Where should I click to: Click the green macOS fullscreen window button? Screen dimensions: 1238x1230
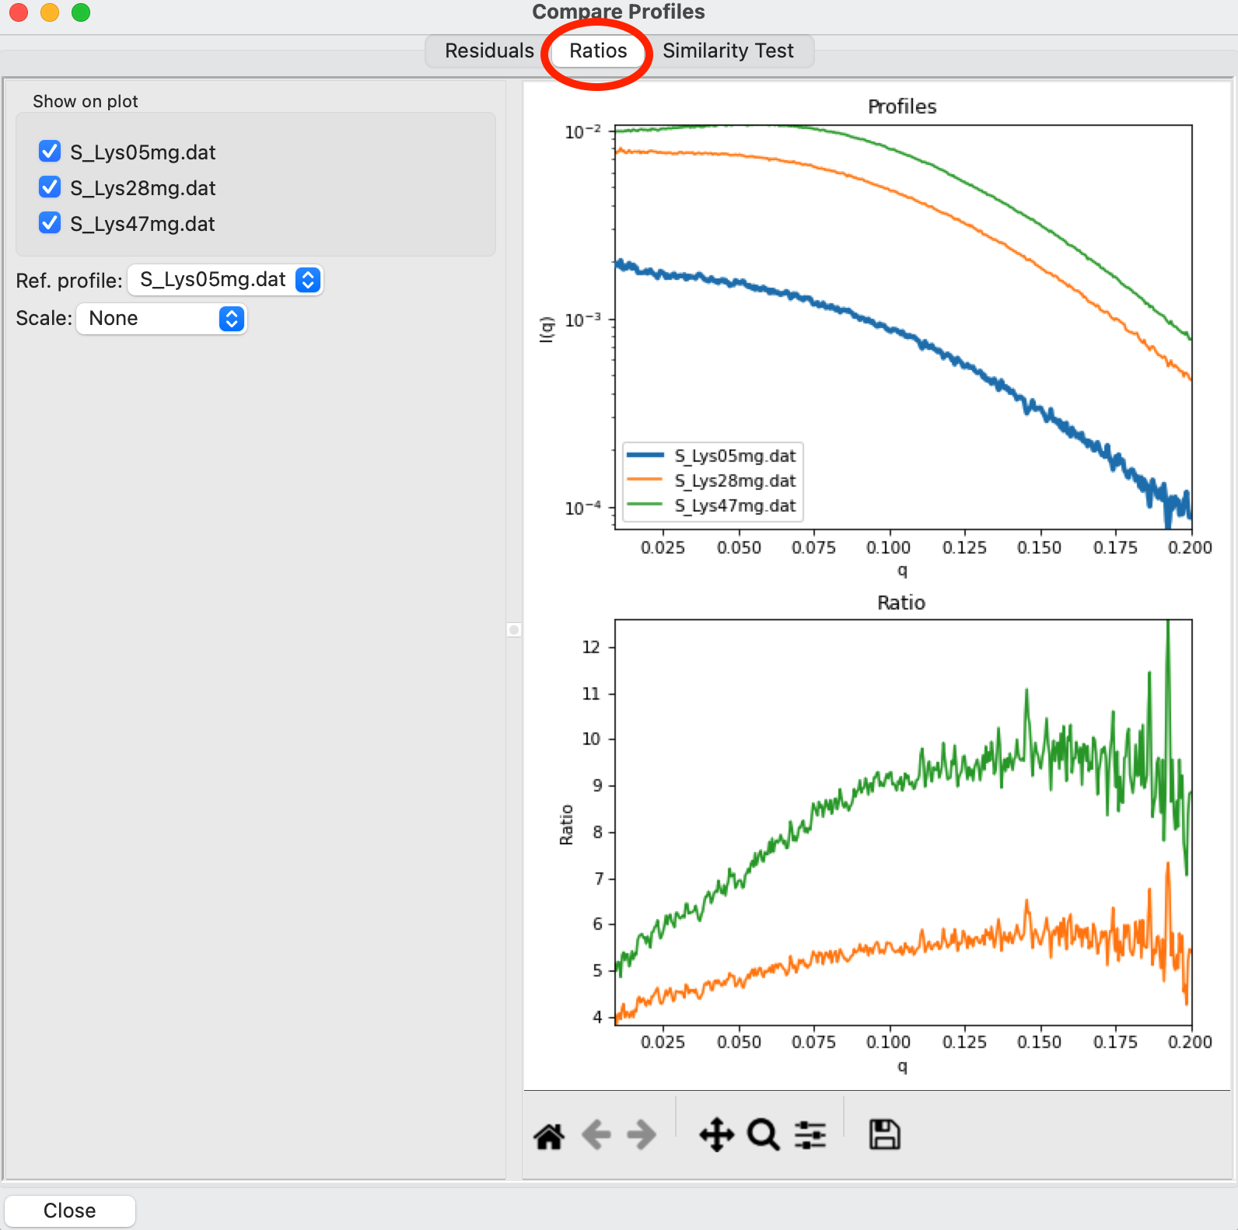(81, 12)
